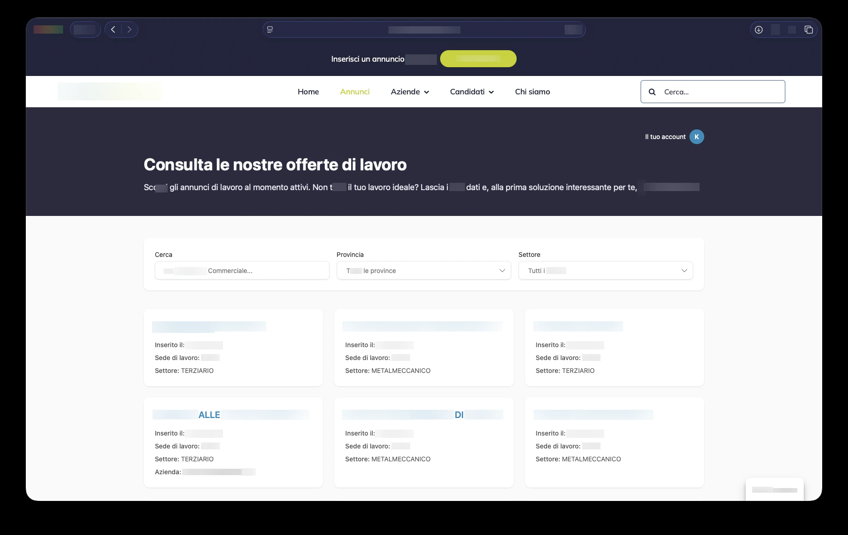848x535 pixels.
Task: Open the job title containing DI
Action: 423,415
